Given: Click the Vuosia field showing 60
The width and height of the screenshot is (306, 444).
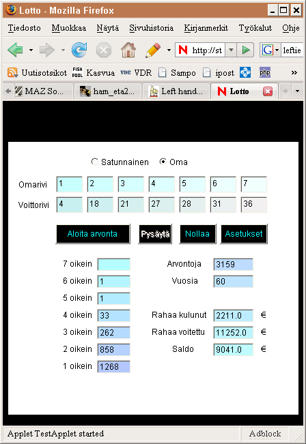Looking at the screenshot, I should point(233,281).
